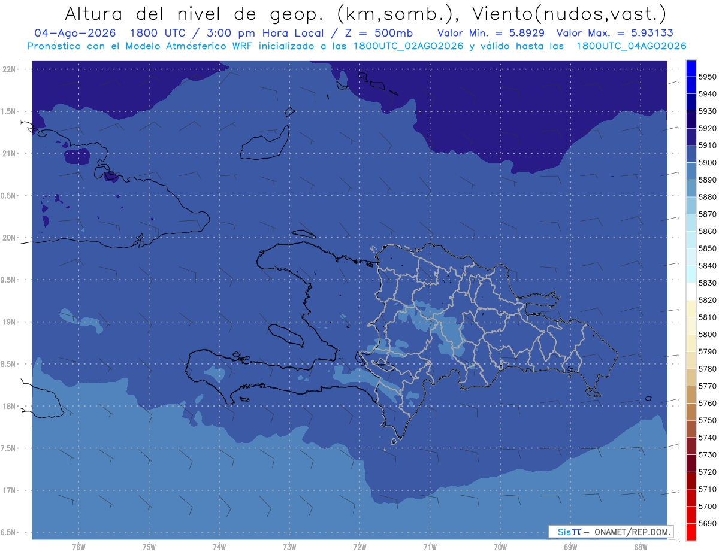Click the 'ONAMET/REP.DOM.' credit label
Viewport: 719px width, 555px height.
632,532
